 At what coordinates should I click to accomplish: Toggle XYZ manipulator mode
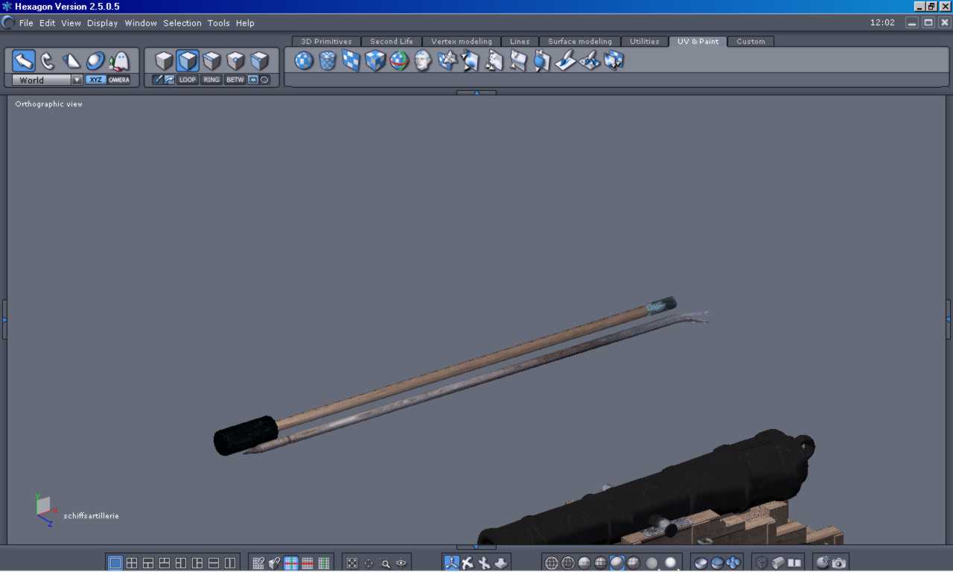[x=95, y=80]
